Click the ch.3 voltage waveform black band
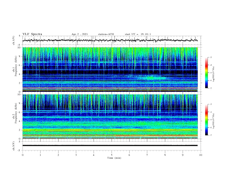 (x=110, y=146)
